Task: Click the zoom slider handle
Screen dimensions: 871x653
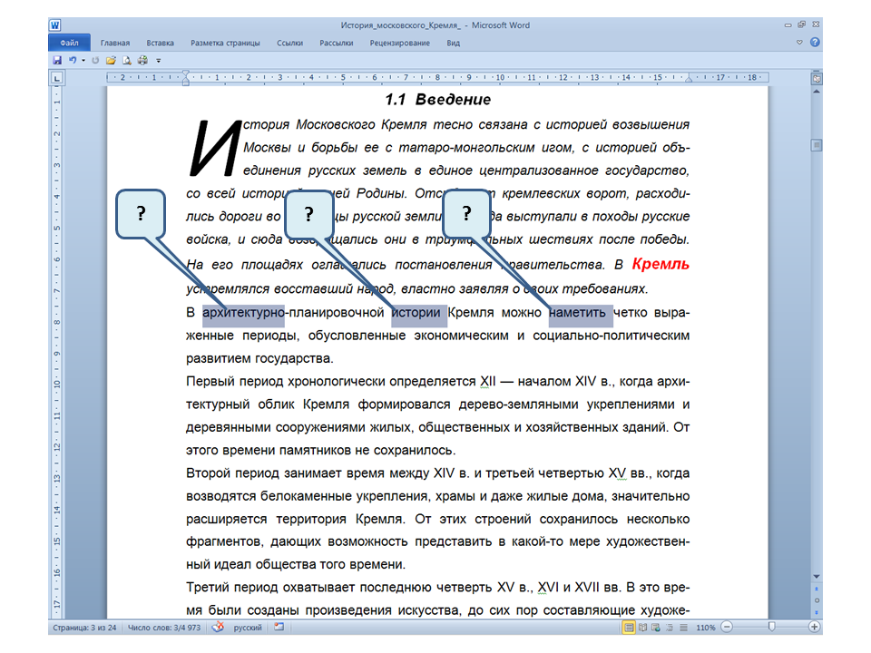Action: tap(771, 628)
